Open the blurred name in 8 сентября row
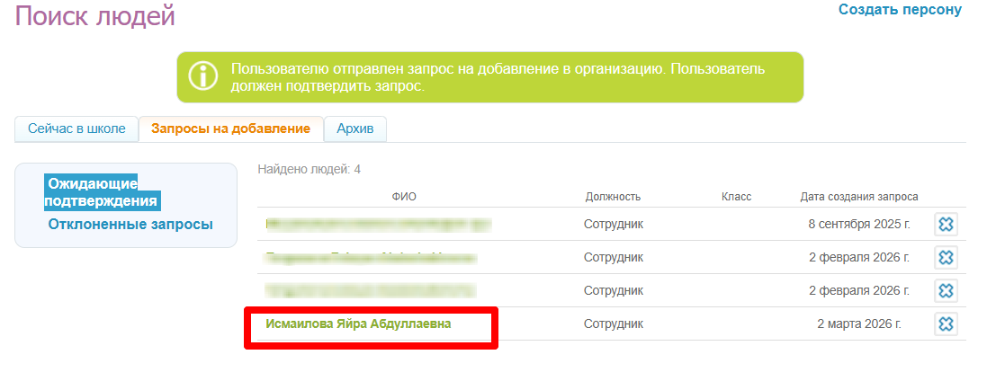 point(378,224)
